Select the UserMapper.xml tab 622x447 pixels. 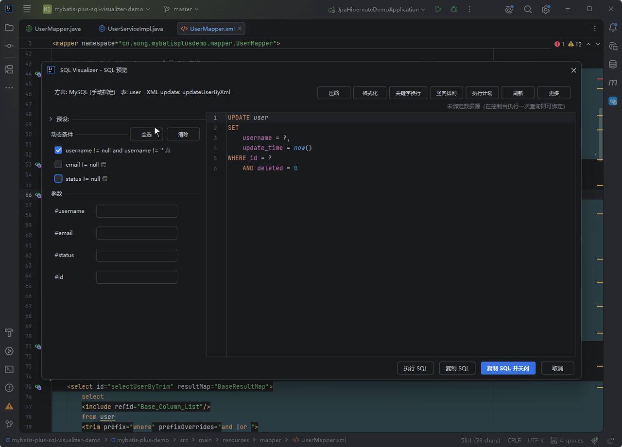pos(212,29)
